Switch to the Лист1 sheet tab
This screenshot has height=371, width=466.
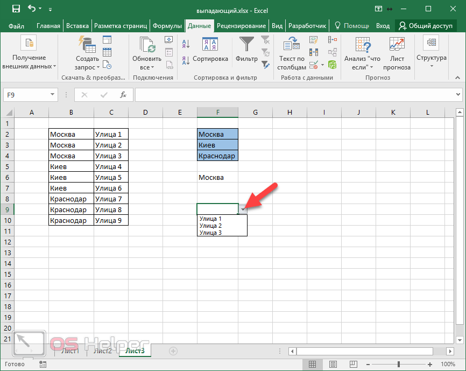click(x=69, y=351)
